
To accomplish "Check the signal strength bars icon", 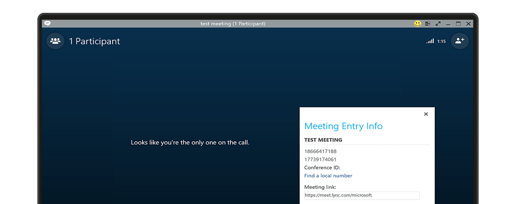I will click(x=430, y=41).
